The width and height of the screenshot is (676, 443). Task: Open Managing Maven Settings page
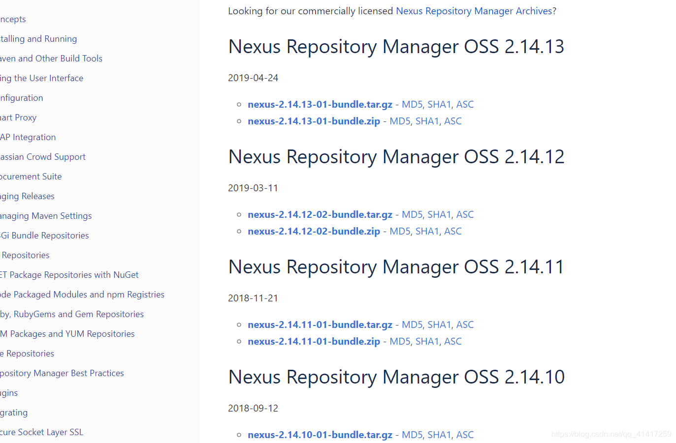point(46,216)
